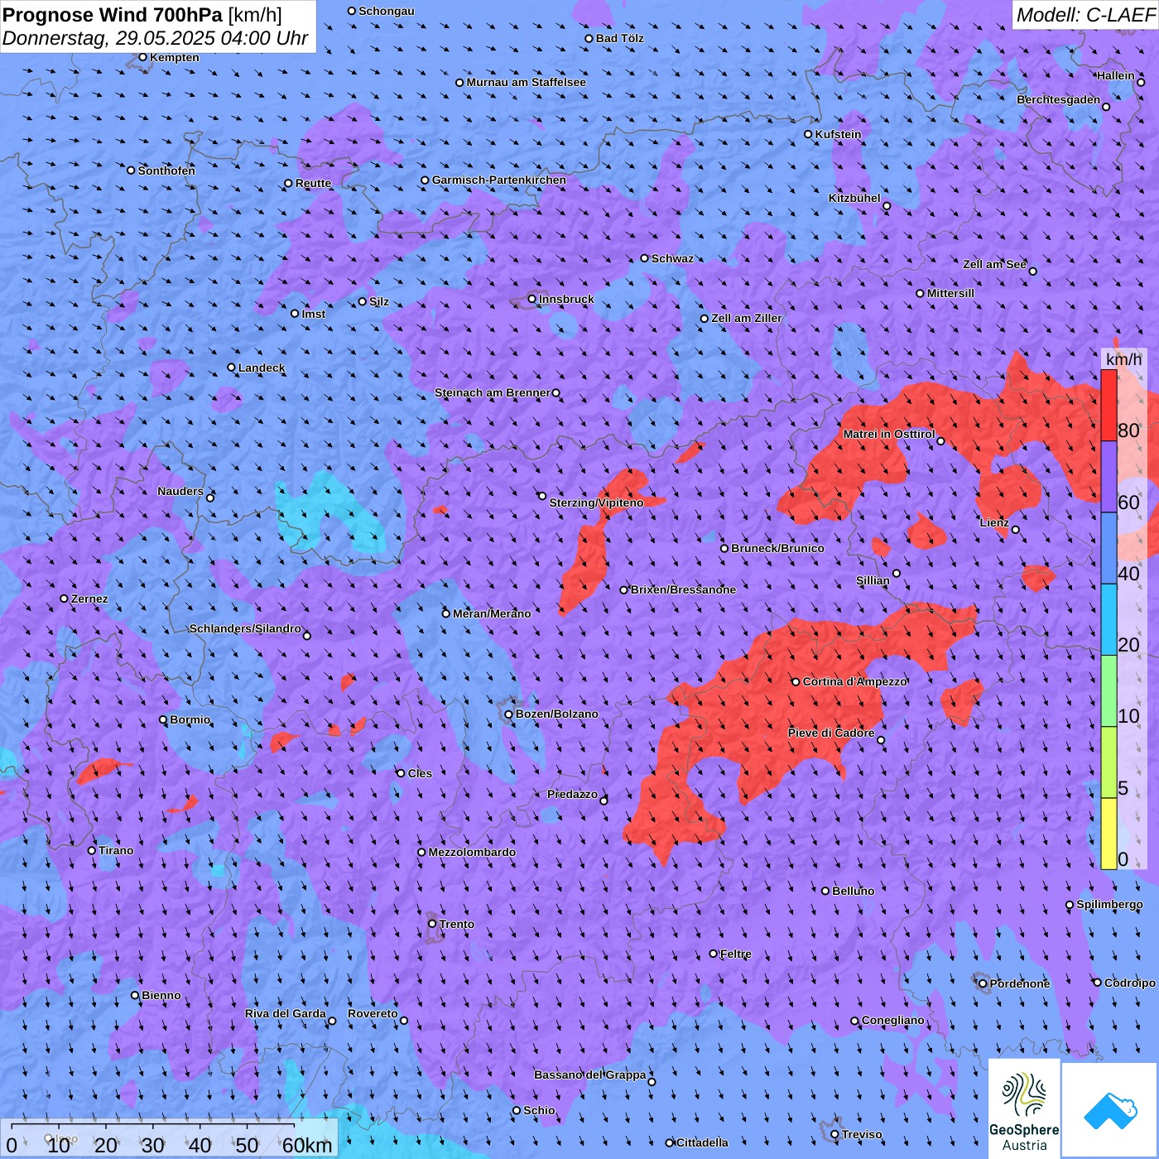Click the Brixen/Bressanone label
Image resolution: width=1159 pixels, height=1159 pixels.
click(x=683, y=589)
